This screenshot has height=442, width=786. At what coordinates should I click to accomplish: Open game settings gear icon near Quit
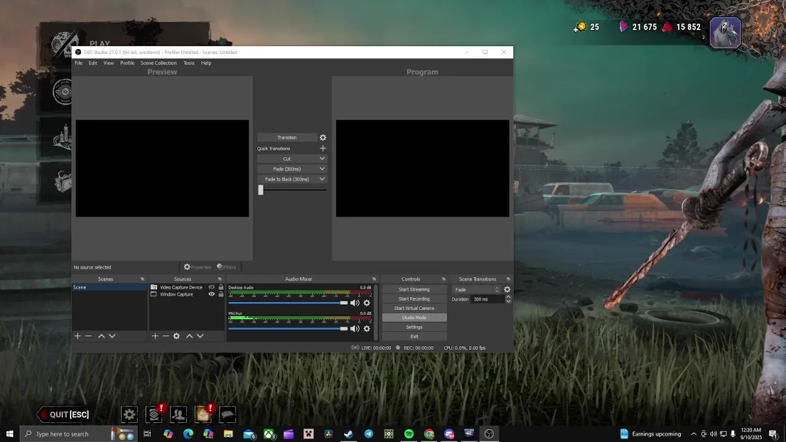tap(129, 414)
